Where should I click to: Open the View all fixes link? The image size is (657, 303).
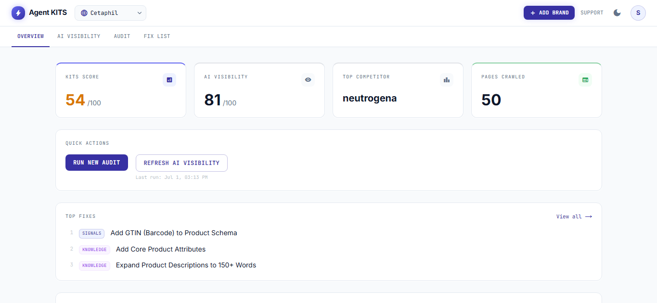tap(574, 216)
